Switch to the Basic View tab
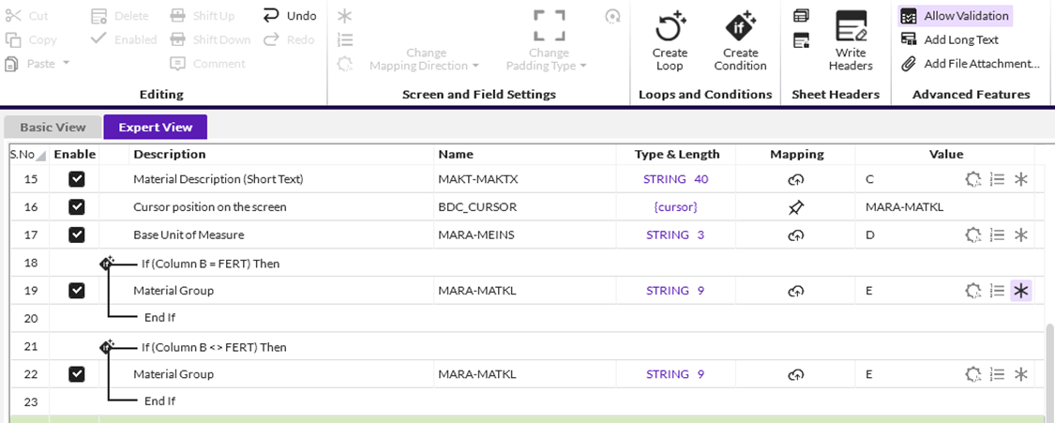This screenshot has height=423, width=1055. click(x=53, y=128)
